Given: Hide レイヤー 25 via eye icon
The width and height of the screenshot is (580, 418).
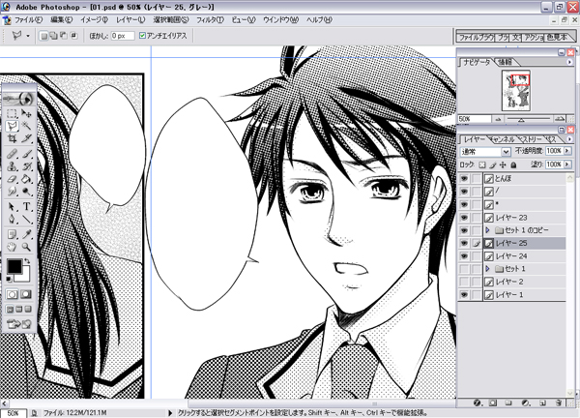Looking at the screenshot, I should point(464,243).
